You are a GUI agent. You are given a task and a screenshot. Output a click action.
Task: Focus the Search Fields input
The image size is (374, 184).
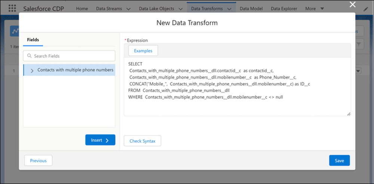(x=69, y=56)
